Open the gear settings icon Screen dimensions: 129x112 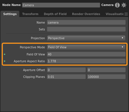(x=124, y=5)
